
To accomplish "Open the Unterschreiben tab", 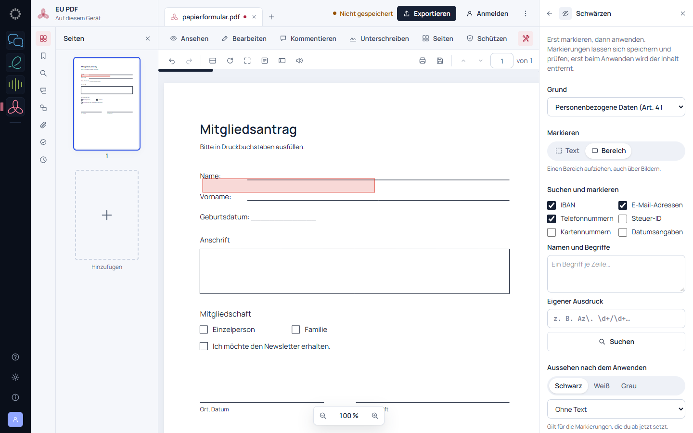I will pos(379,38).
